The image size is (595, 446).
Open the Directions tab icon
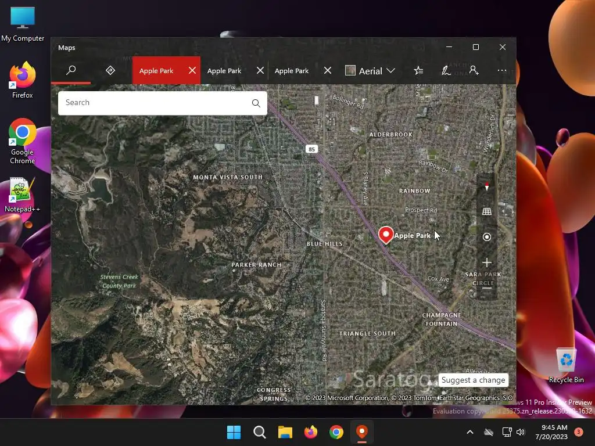pos(110,70)
